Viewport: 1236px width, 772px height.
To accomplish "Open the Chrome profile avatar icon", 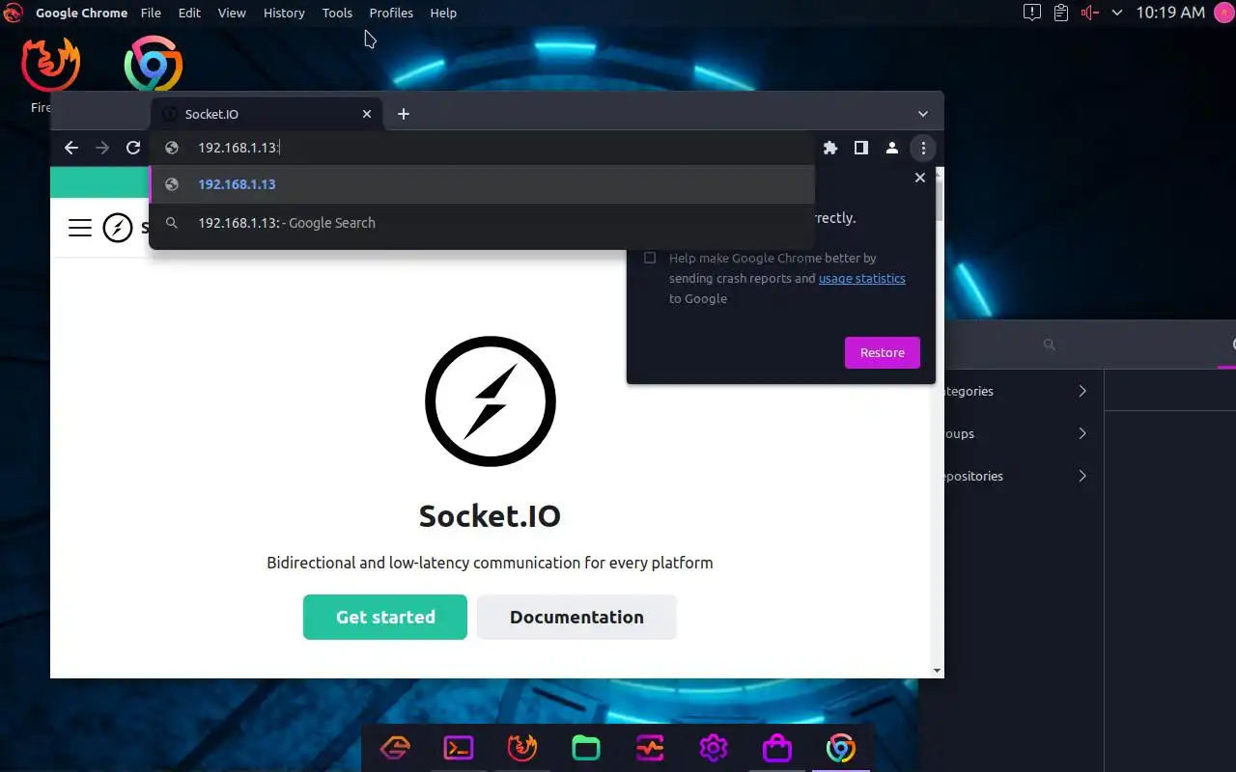I will (892, 148).
